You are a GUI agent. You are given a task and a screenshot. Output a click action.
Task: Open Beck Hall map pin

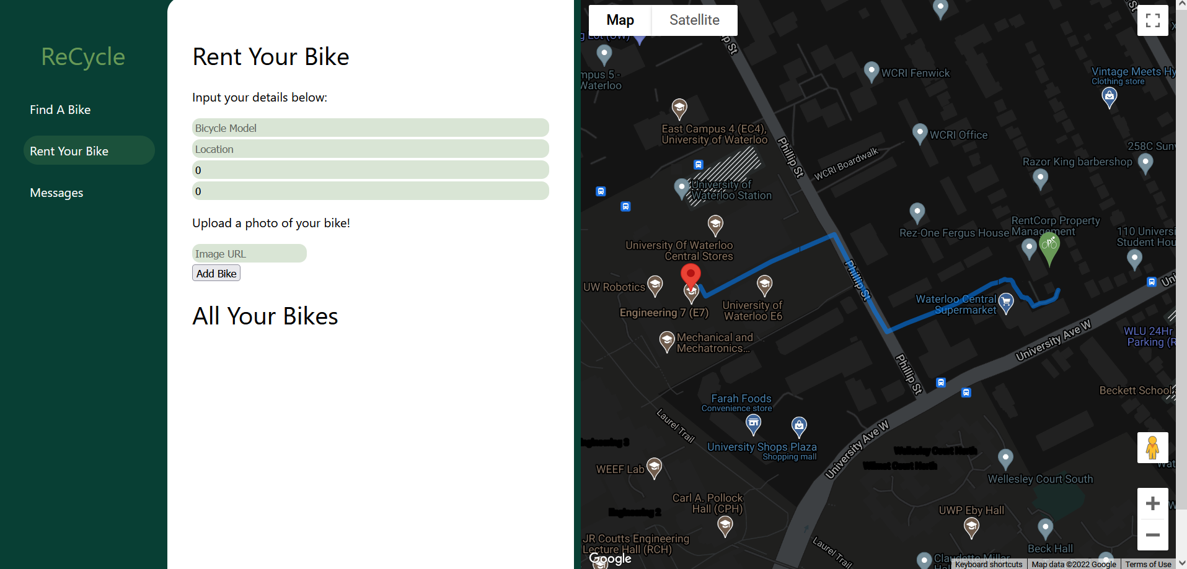click(x=1045, y=529)
